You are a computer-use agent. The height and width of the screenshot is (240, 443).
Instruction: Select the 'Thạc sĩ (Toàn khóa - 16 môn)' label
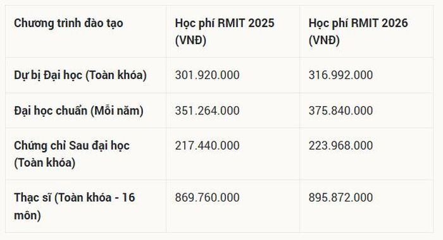click(x=75, y=206)
